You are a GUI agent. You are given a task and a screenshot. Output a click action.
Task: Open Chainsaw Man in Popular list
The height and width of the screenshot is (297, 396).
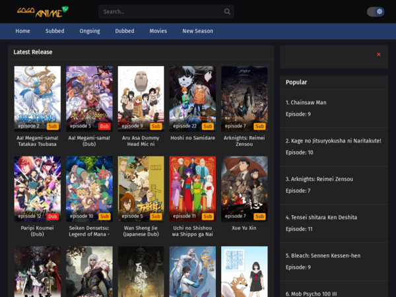[x=306, y=102]
